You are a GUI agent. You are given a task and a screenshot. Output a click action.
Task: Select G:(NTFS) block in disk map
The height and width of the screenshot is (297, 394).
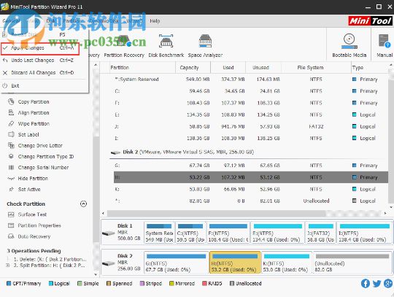tap(176, 263)
